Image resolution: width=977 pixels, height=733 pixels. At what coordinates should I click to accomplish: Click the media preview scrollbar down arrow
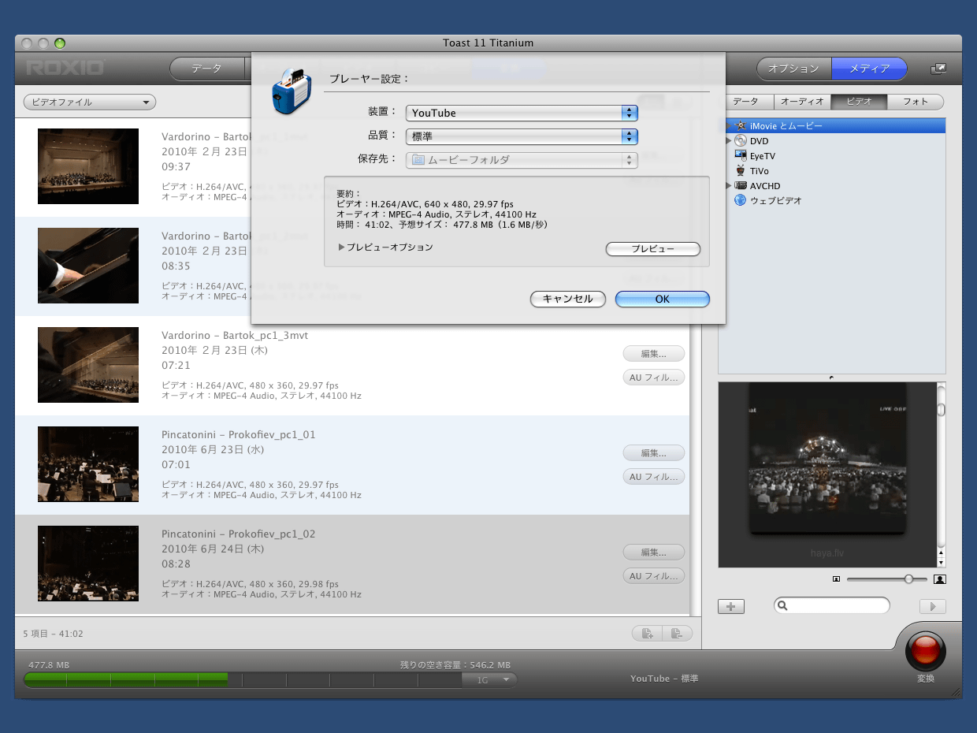941,561
